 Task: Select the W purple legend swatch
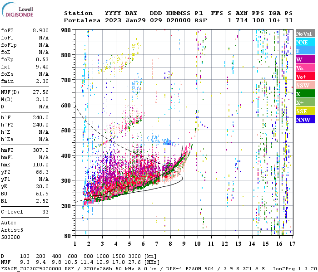tap(305, 59)
